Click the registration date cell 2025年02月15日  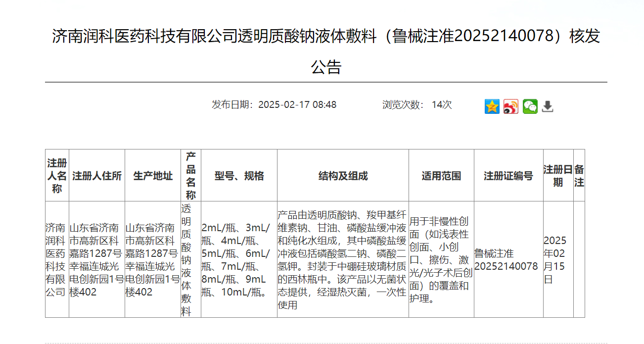pyautogui.click(x=555, y=260)
